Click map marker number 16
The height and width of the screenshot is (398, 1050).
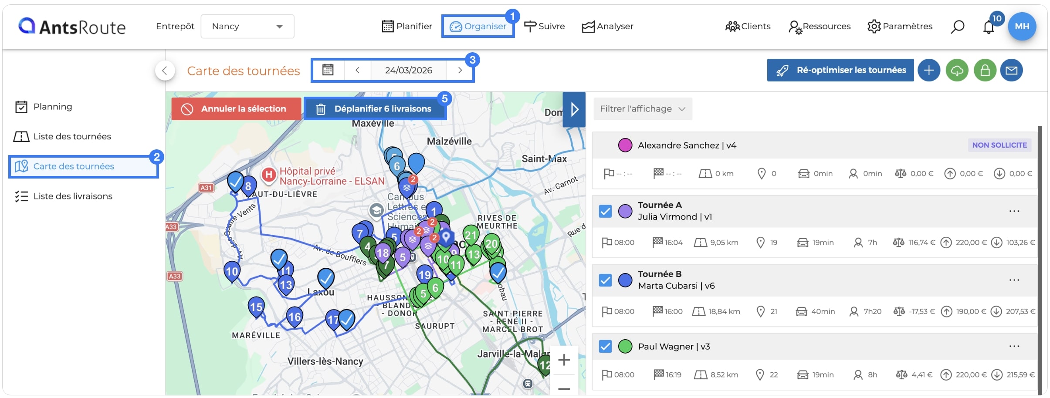tap(294, 318)
